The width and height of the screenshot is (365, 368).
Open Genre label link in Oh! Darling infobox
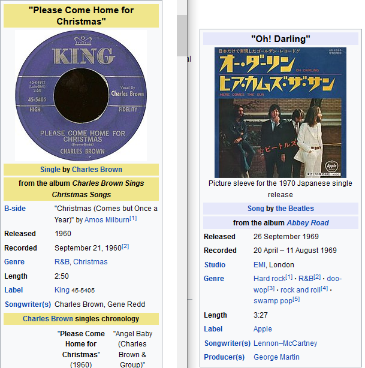click(x=214, y=279)
